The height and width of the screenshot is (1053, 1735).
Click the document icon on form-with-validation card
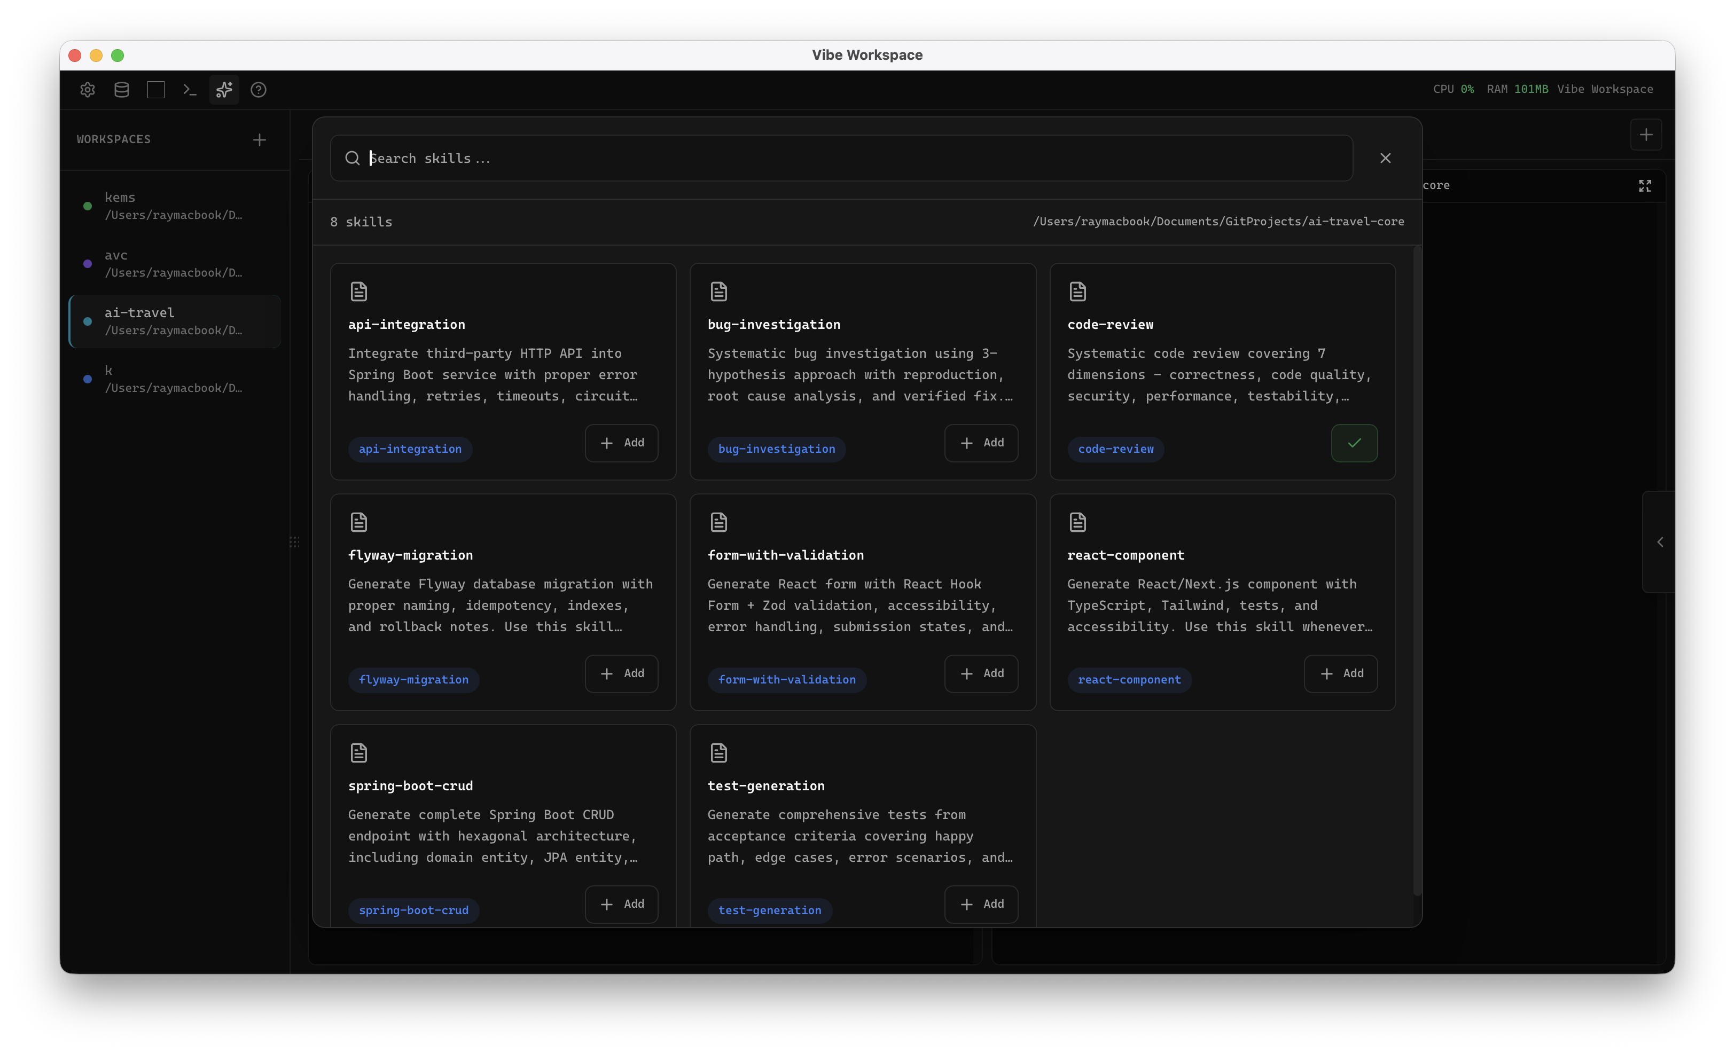(x=718, y=522)
